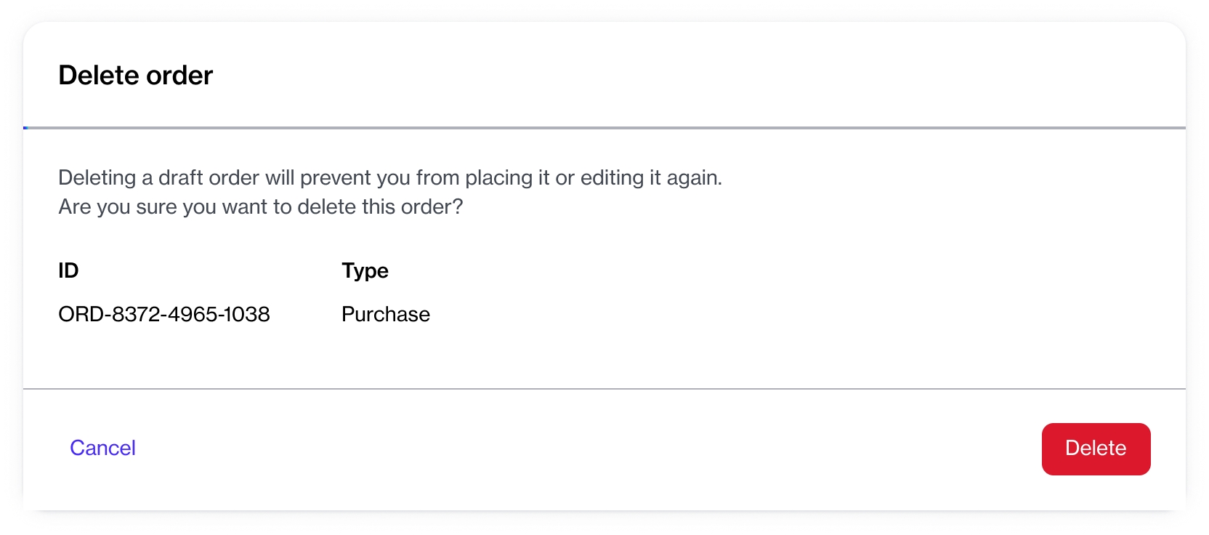Click the "Purchase" type value
The height and width of the screenshot is (535, 1209).
[x=386, y=314]
